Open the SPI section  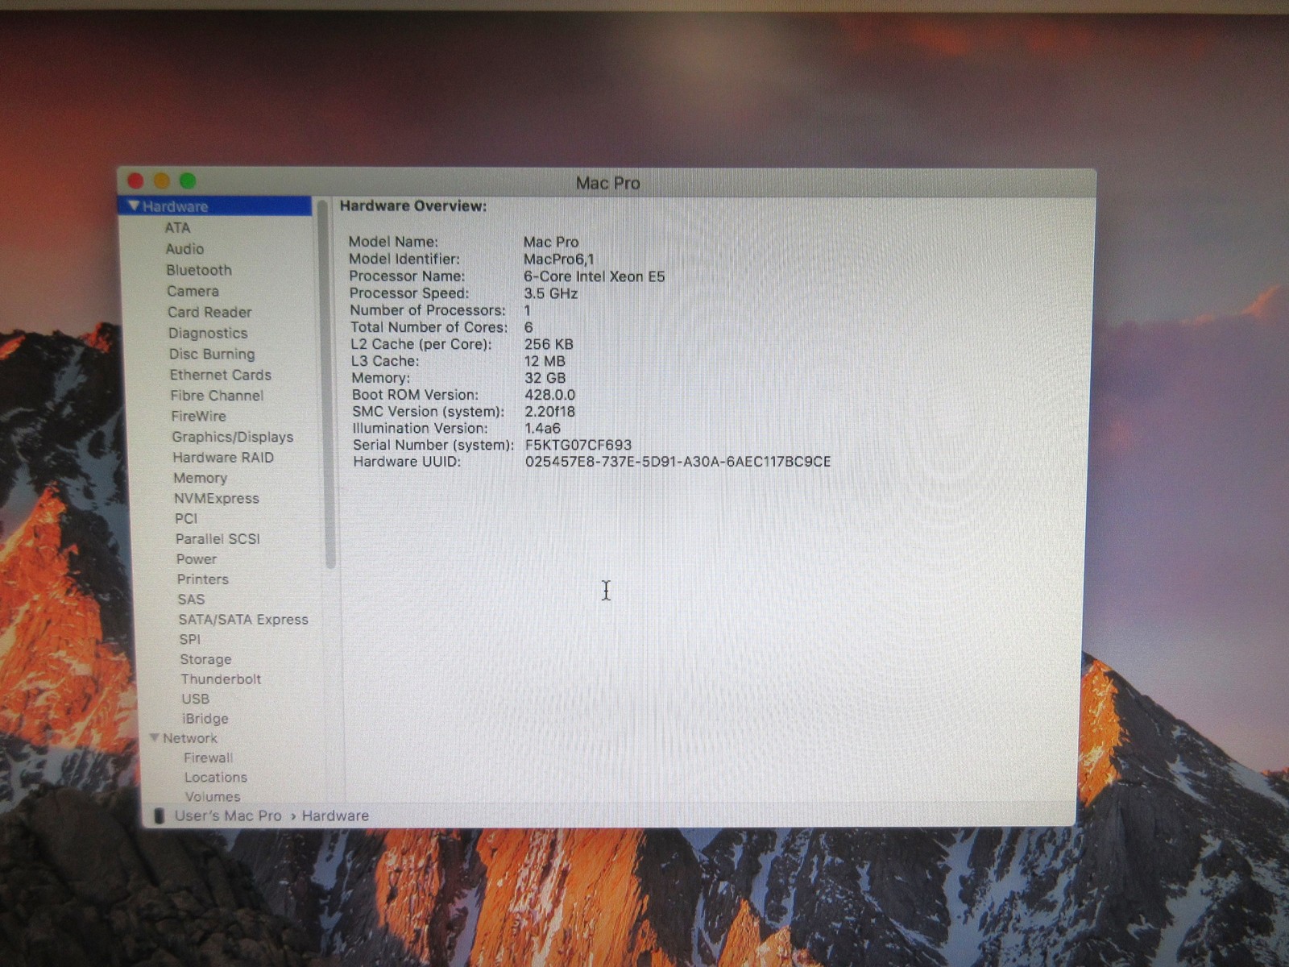(x=189, y=640)
